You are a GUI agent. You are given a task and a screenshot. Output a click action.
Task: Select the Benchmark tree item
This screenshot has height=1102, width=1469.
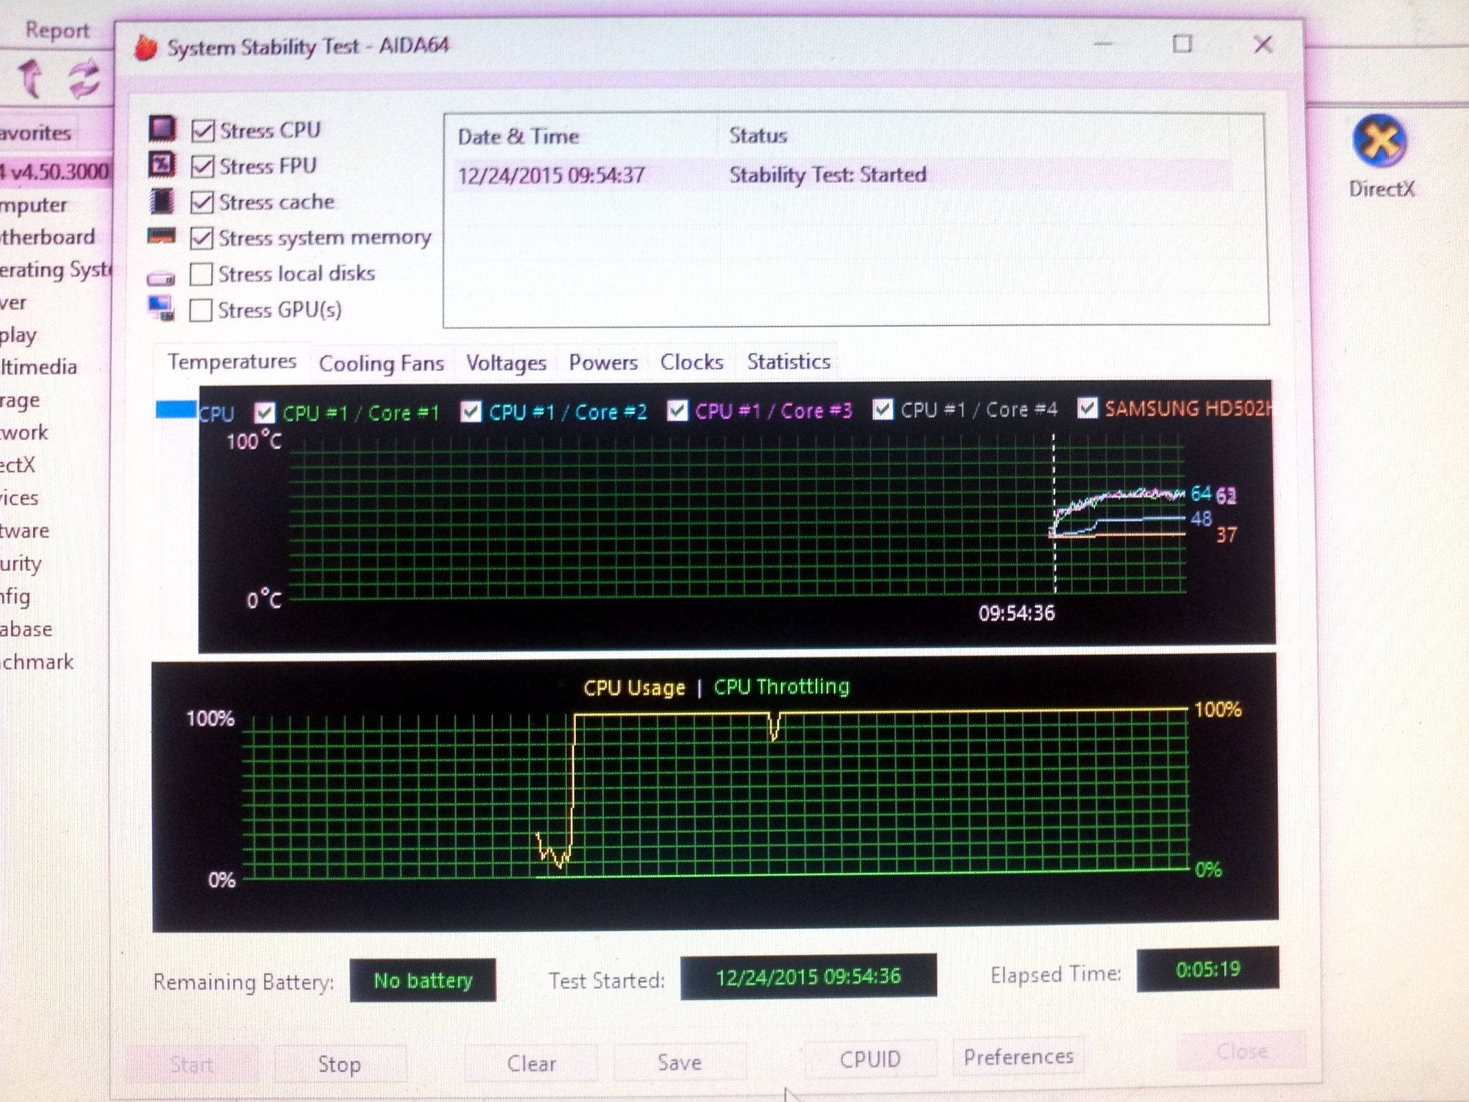[x=37, y=661]
